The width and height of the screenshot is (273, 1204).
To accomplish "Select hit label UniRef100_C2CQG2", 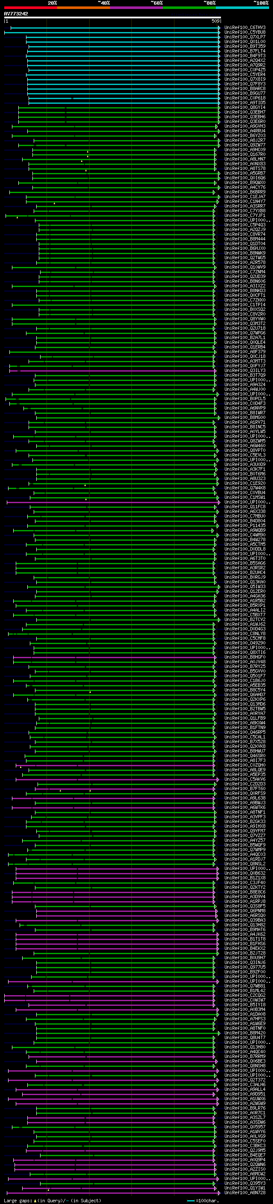I will pyautogui.click(x=245, y=995).
